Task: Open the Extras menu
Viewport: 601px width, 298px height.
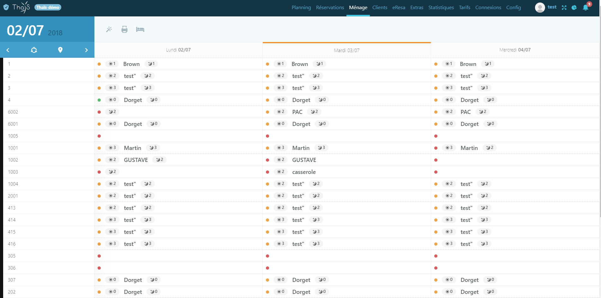Action: (417, 7)
